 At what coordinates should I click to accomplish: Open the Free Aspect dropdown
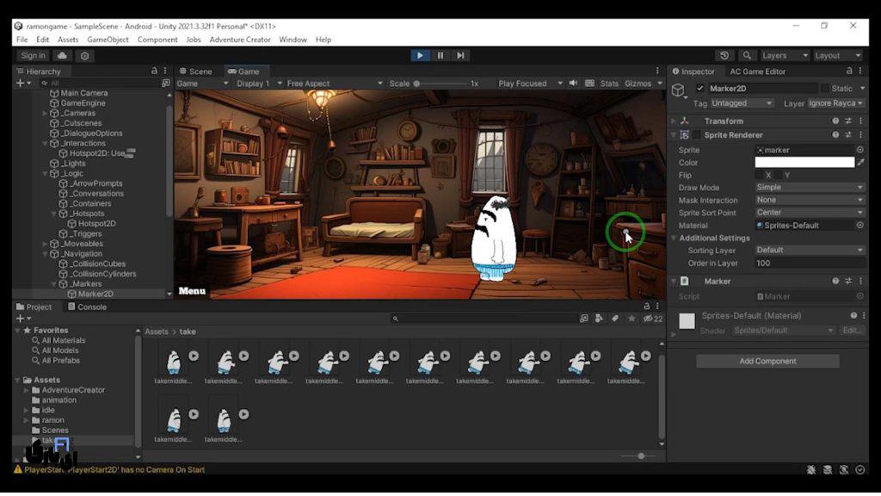tap(332, 84)
